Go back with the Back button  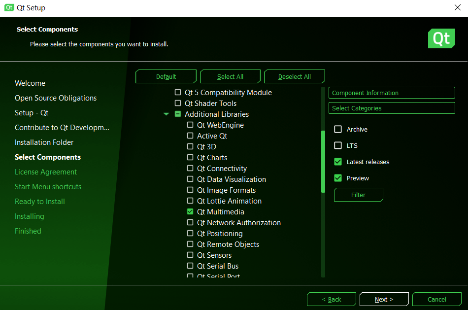(x=332, y=299)
